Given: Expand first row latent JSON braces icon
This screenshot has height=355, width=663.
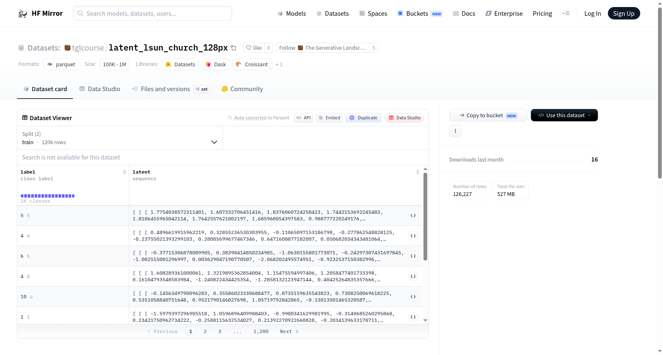Looking at the screenshot, I should (413, 215).
